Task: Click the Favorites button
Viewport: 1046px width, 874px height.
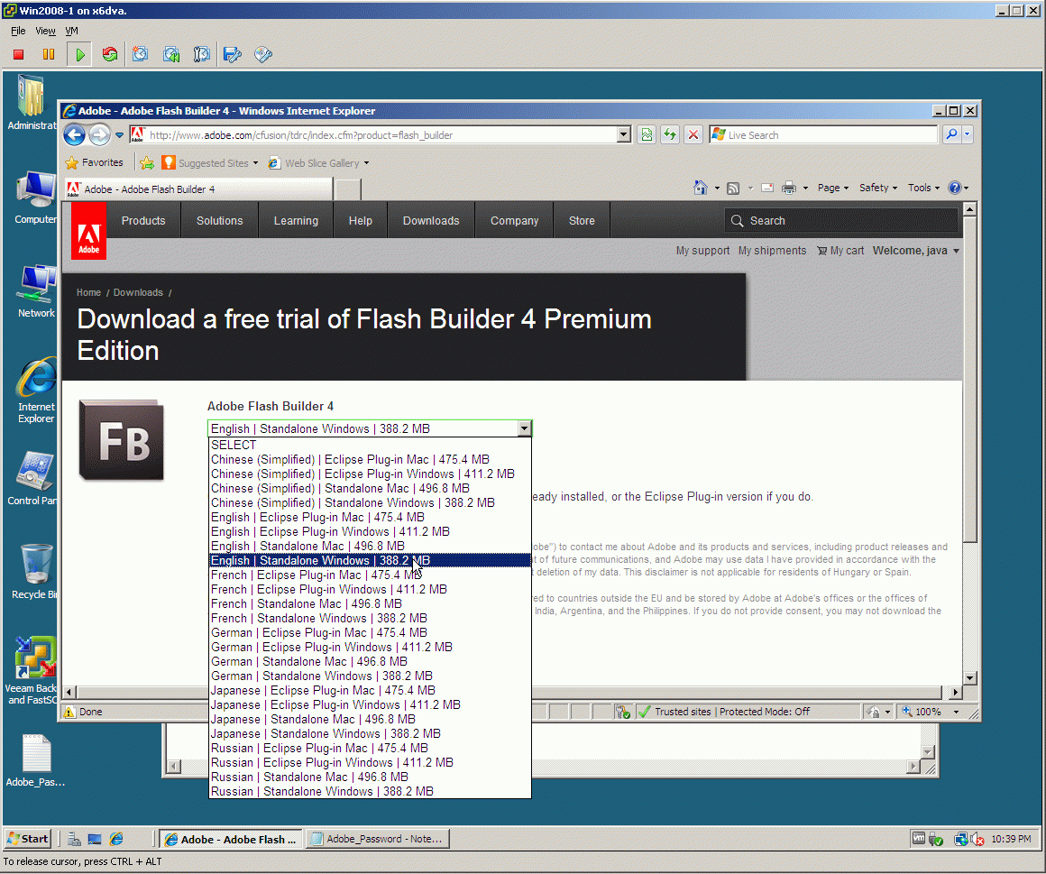Action: pos(94,162)
